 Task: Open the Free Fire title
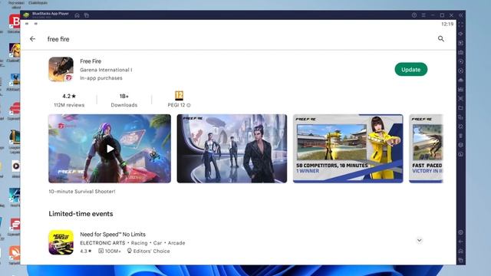(x=91, y=61)
